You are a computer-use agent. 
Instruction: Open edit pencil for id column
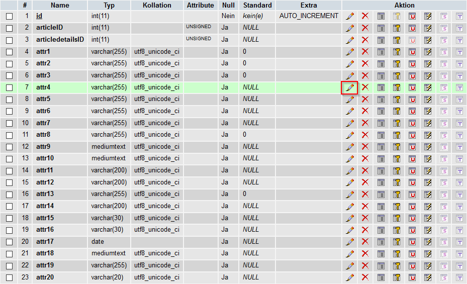350,16
